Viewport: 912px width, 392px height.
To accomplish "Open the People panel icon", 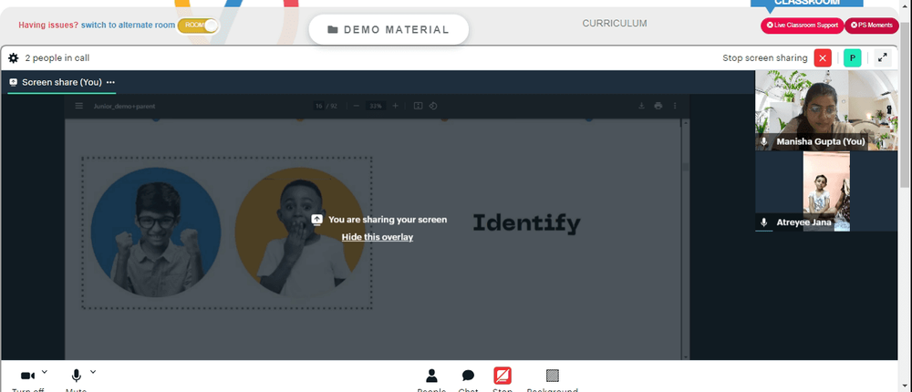I will click(431, 376).
